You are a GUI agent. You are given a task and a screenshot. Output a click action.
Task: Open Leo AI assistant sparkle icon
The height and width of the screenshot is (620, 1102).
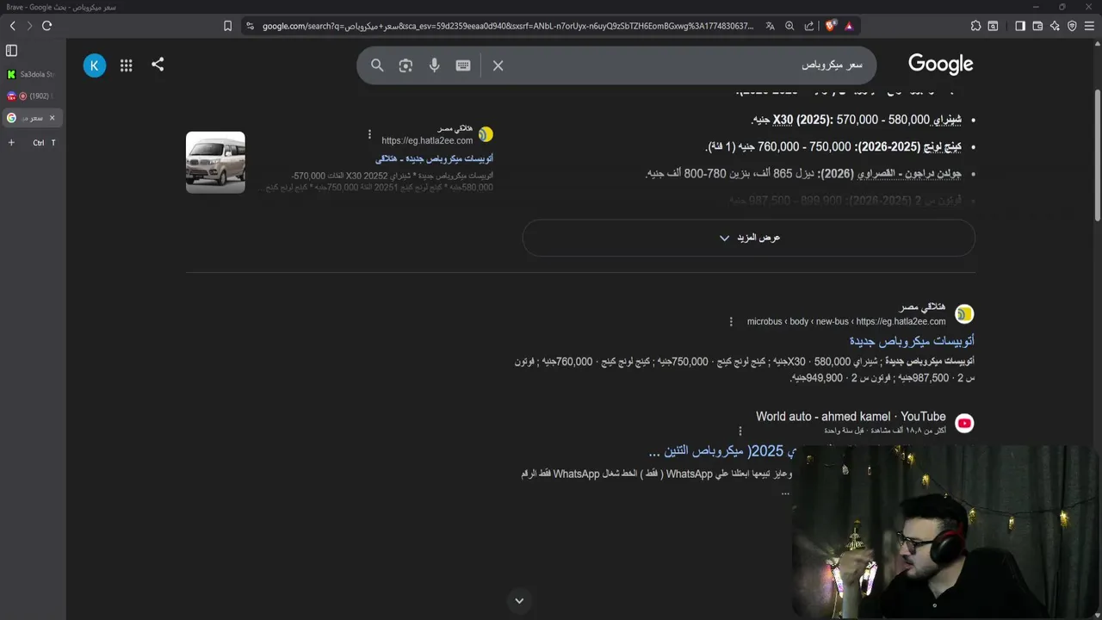(x=1055, y=26)
